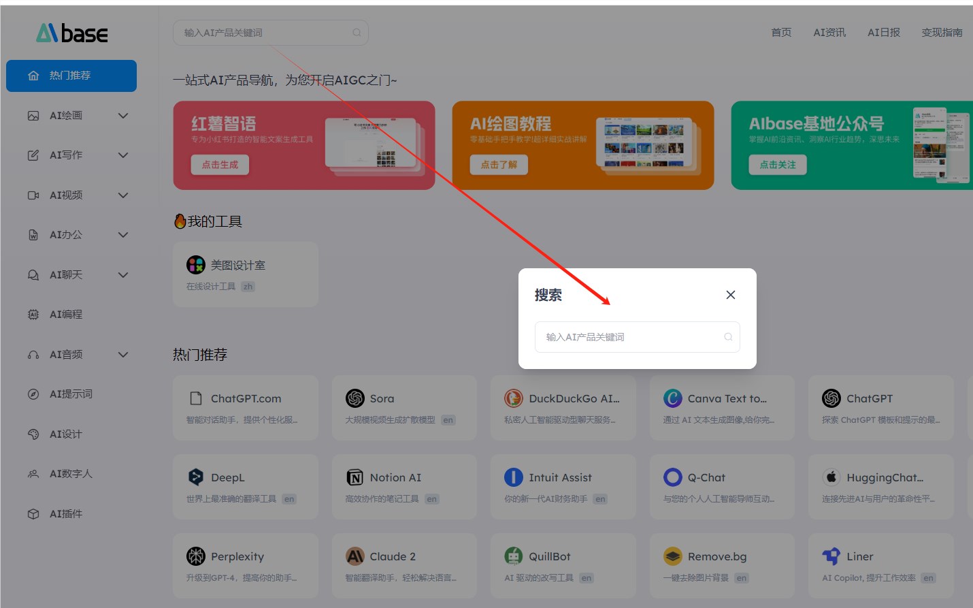Select 热门推荐 in the sidebar

click(71, 76)
